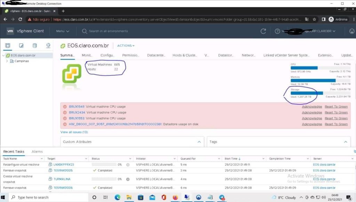Click the smiley feedback icon
Image resolution: width=356 pixels, height=202 pixels.
tap(352, 31)
